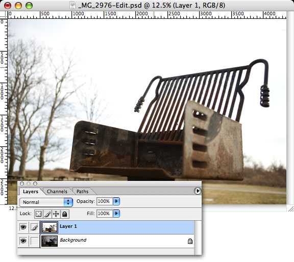
Task: Click the lock image pixels brush icon
Action: pyautogui.click(x=47, y=214)
